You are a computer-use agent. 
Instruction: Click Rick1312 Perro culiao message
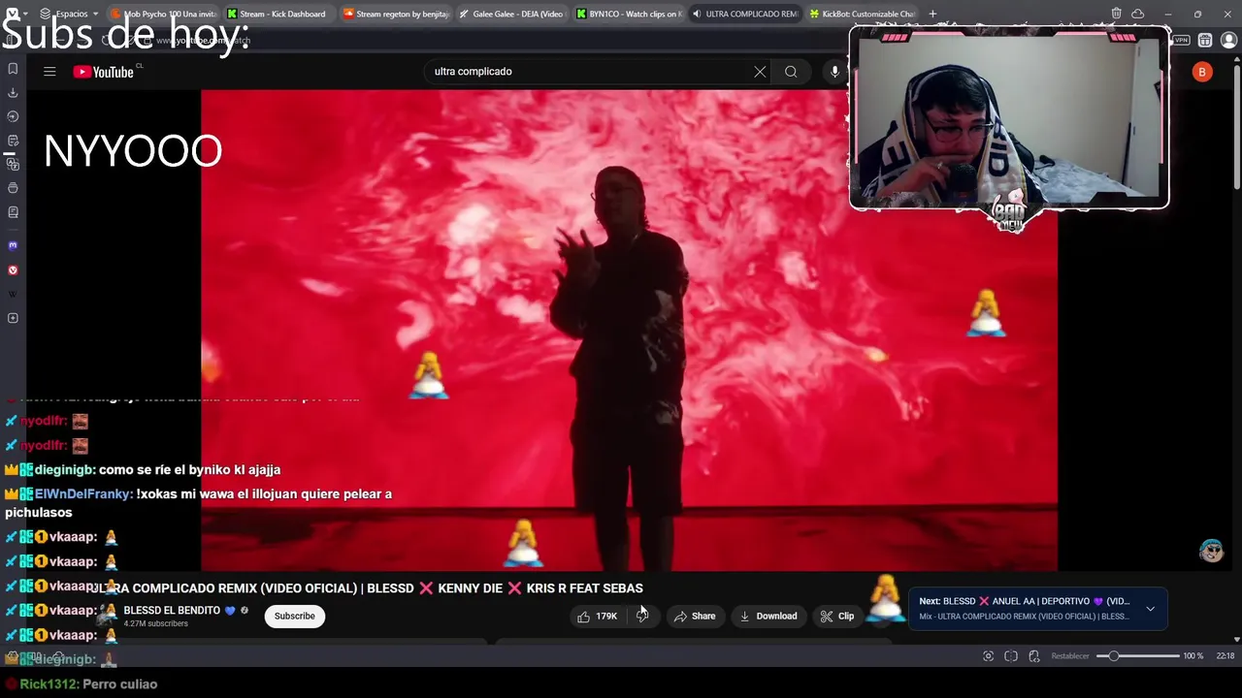pyautogui.click(x=81, y=684)
